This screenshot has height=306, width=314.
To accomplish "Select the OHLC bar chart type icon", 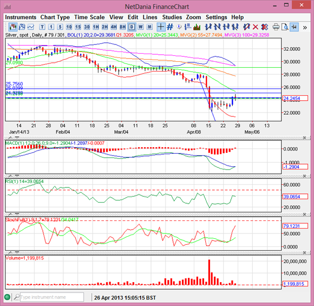I will tap(22, 27).
